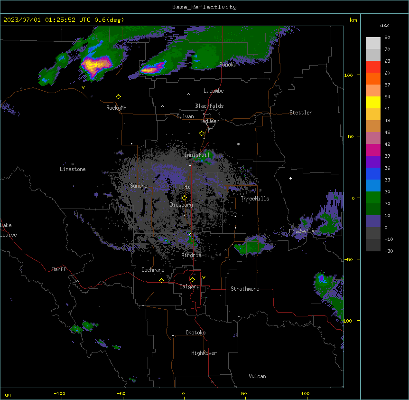The height and width of the screenshot is (400, 409).
Task: Select the RockyMH label
Action: click(116, 108)
